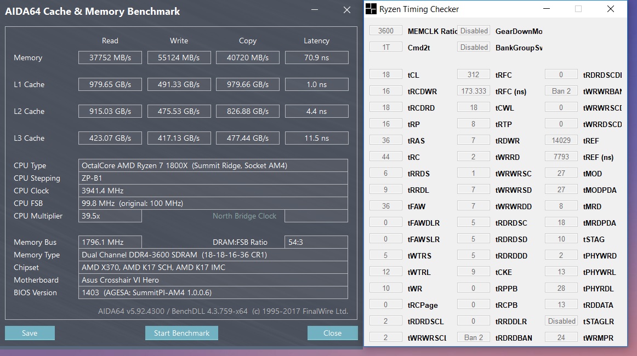Click the tRDWR value 7
Image resolution: width=637 pixels, height=356 pixels.
[x=473, y=140]
